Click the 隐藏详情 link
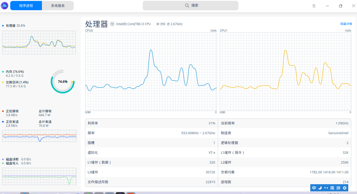The width and height of the screenshot is (357, 194). 346,24
